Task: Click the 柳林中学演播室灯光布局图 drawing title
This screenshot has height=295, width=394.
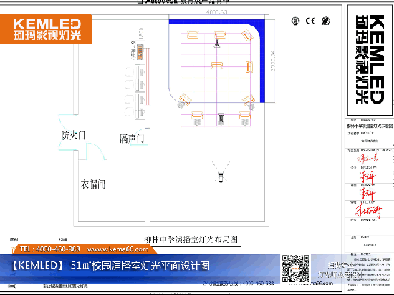Action: point(191,239)
